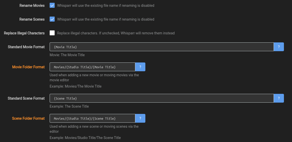The image size is (292, 142).
Task: Click the question mark beside Movie Folder Format
Action: [140, 67]
